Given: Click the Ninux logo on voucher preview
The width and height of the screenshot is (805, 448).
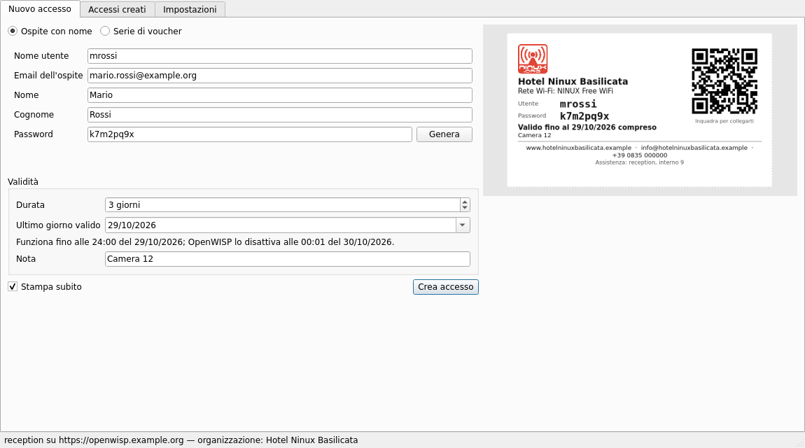Looking at the screenshot, I should [x=533, y=59].
